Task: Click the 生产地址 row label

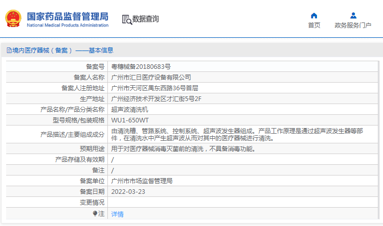Action: pos(92,99)
